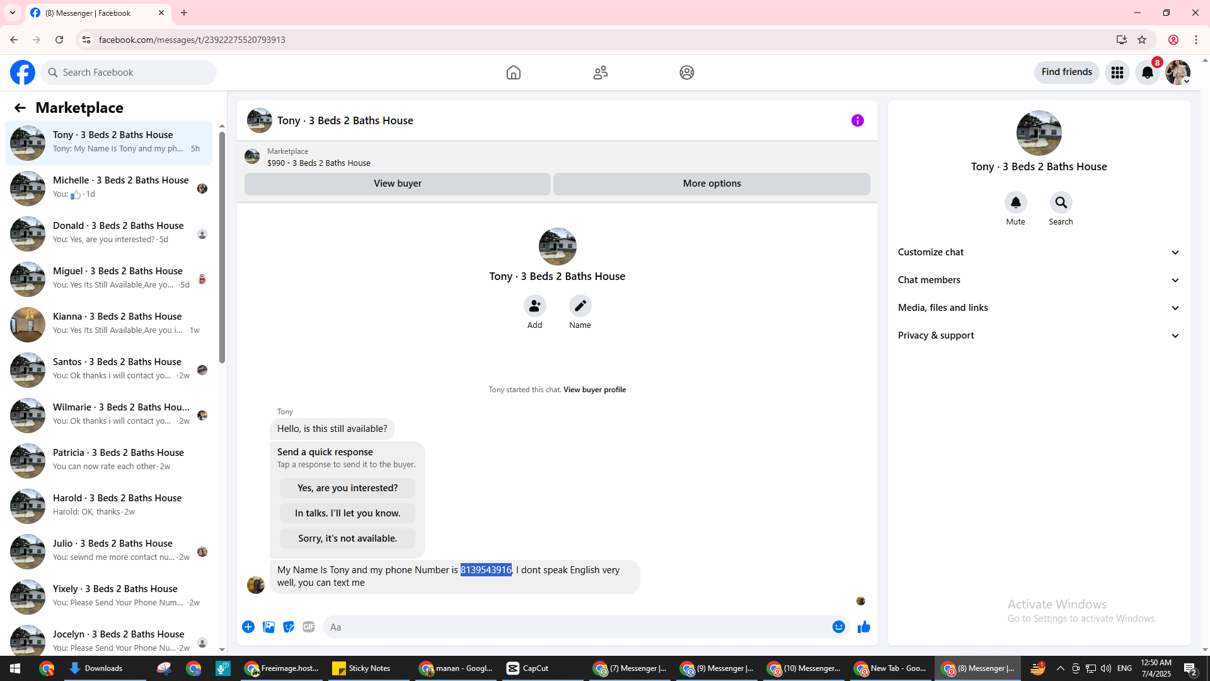Click the View buyer button
Image resolution: width=1210 pixels, height=681 pixels.
[x=397, y=183]
